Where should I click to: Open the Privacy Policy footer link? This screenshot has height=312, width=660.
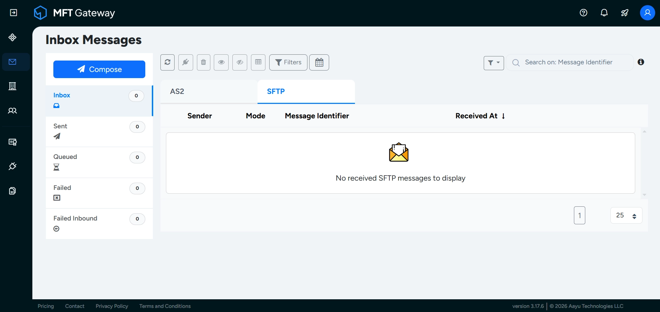pos(112,306)
